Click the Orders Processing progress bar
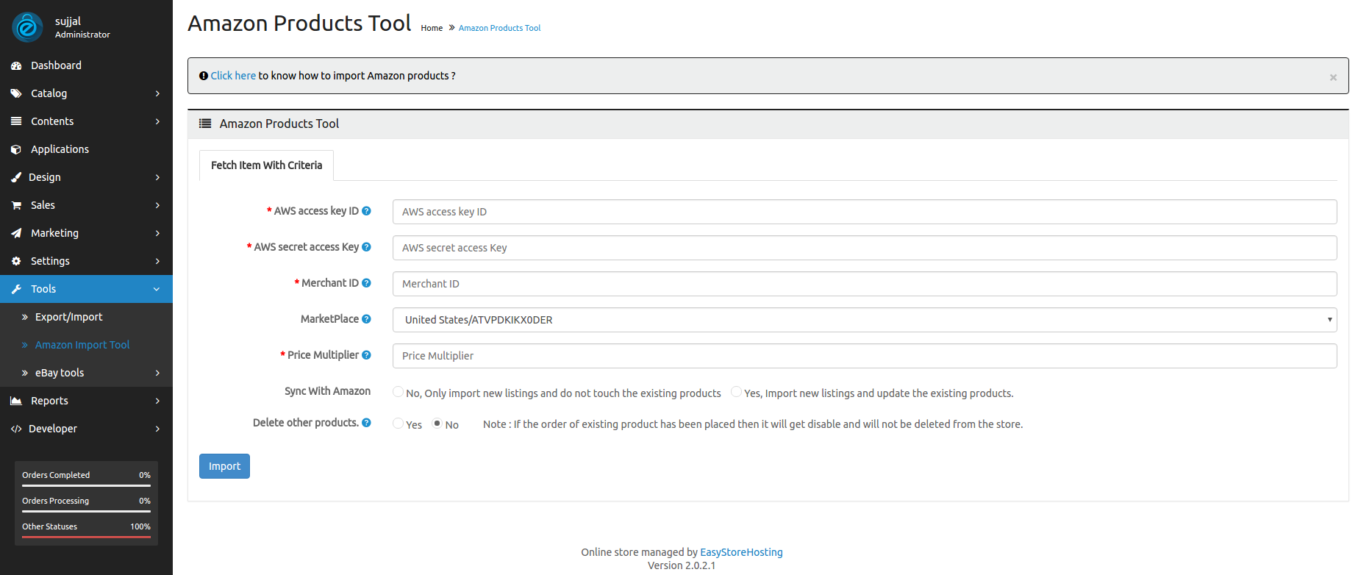The image size is (1358, 575). click(x=86, y=511)
